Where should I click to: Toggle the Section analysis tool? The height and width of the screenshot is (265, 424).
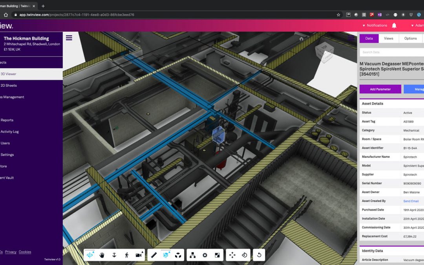pos(166,255)
